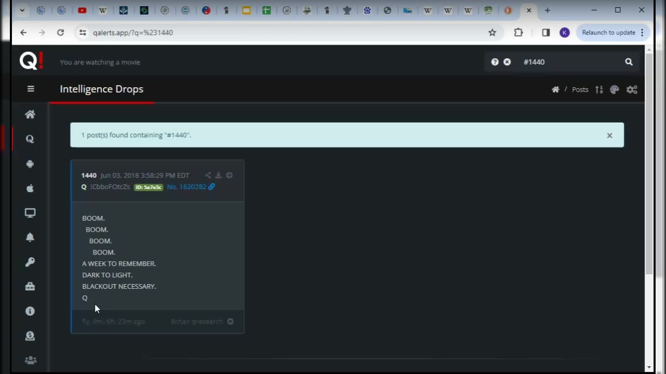This screenshot has width=666, height=374.
Task: Open the theme palette icon
Action: (x=614, y=89)
